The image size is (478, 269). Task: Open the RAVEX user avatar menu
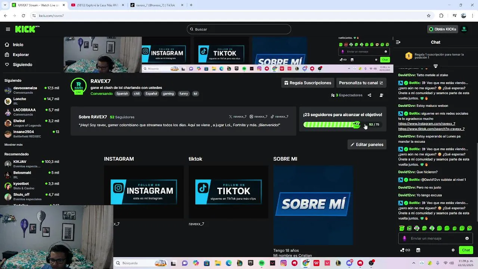click(464, 29)
